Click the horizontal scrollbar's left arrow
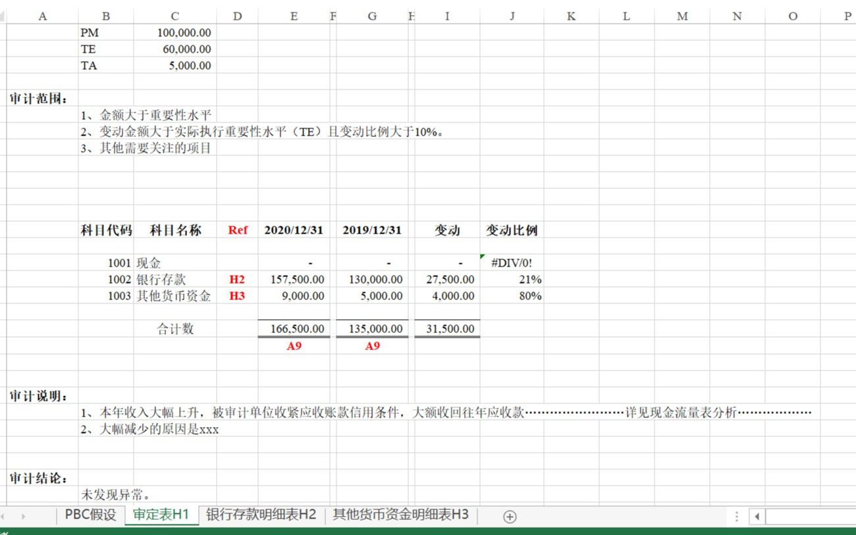Viewport: 856px width, 535px height. pyautogui.click(x=757, y=517)
